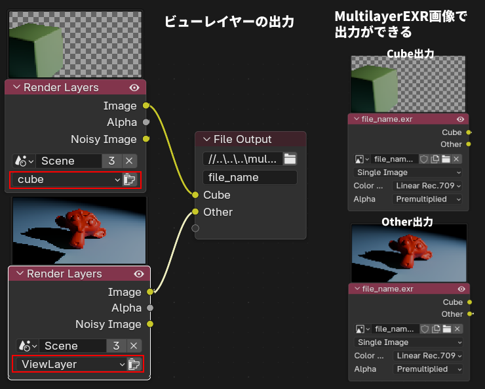485x389 pixels.
Task: Click the Scene user count 3 button
Action: pyautogui.click(x=111, y=161)
